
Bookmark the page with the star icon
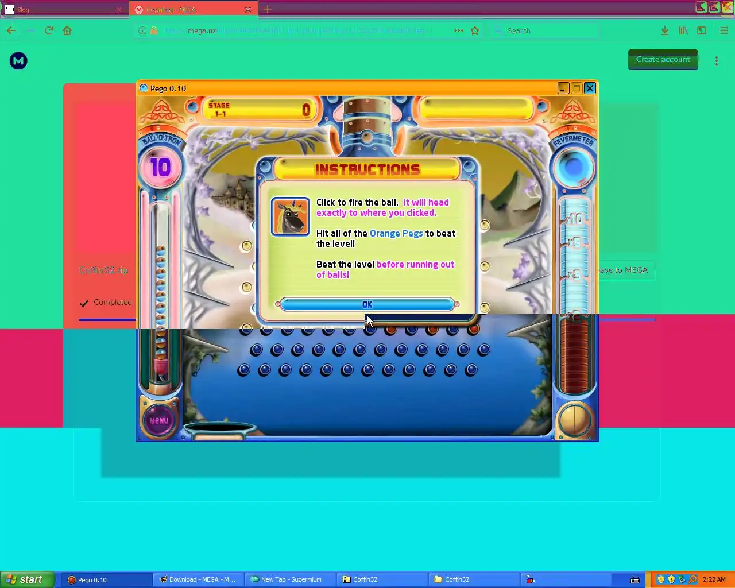(x=475, y=30)
